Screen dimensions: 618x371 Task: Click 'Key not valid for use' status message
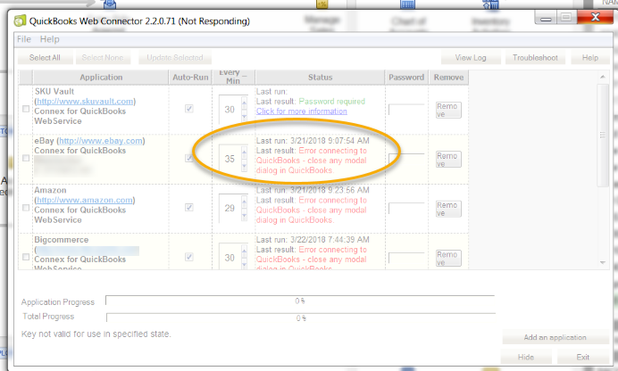96,334
